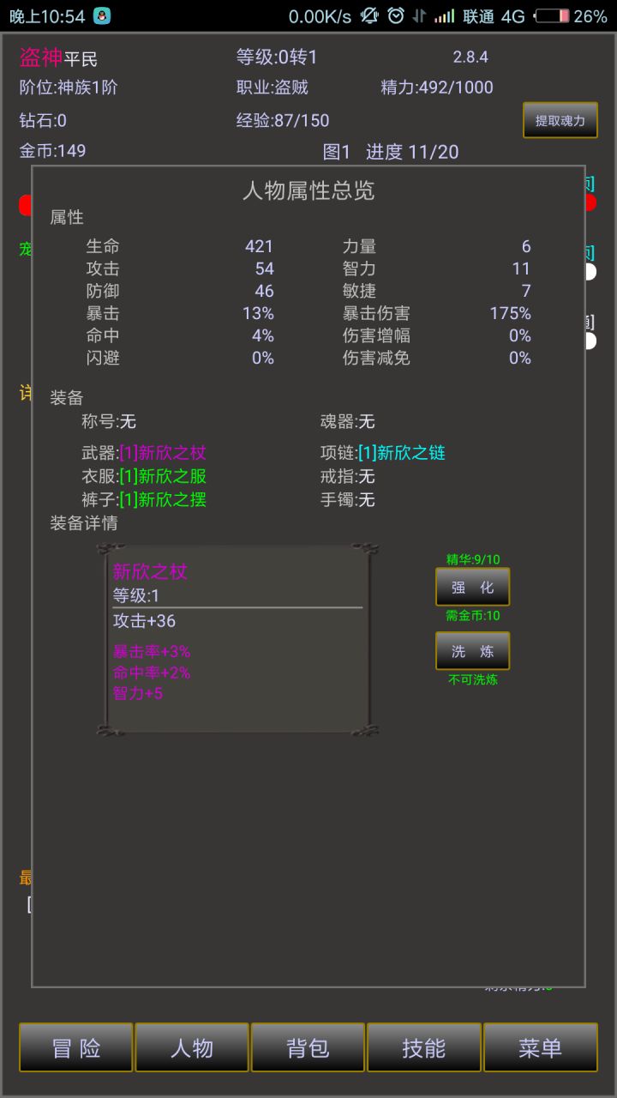Click the 洗炼 refine button

[473, 651]
